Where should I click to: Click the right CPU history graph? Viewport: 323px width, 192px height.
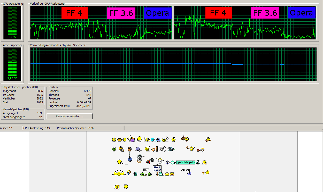(245, 23)
